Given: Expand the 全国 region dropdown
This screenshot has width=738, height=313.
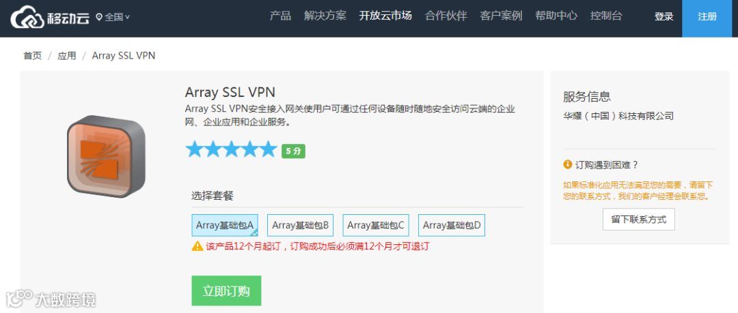Looking at the screenshot, I should [x=113, y=17].
